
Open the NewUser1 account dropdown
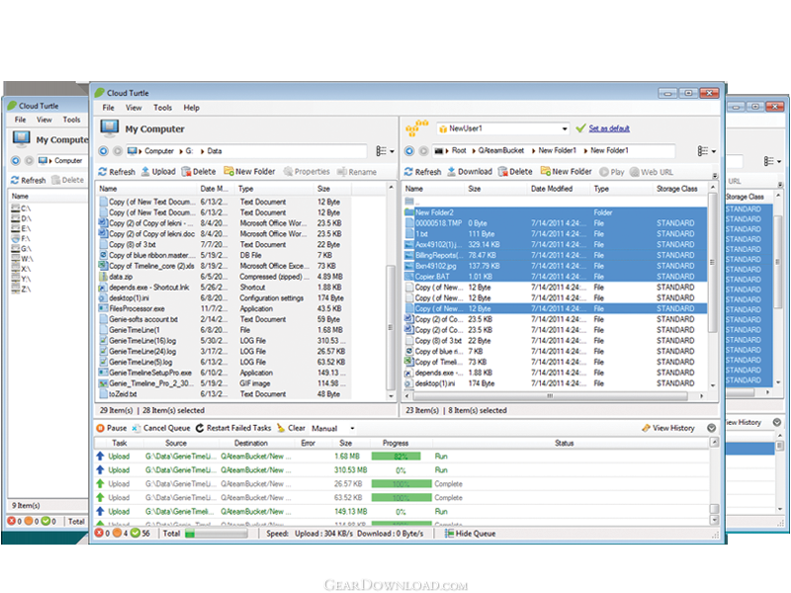pyautogui.click(x=565, y=128)
